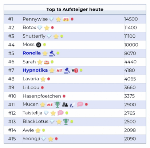Click the red status dot beside LiiLoou
This screenshot has width=150, height=148.
[42, 87]
